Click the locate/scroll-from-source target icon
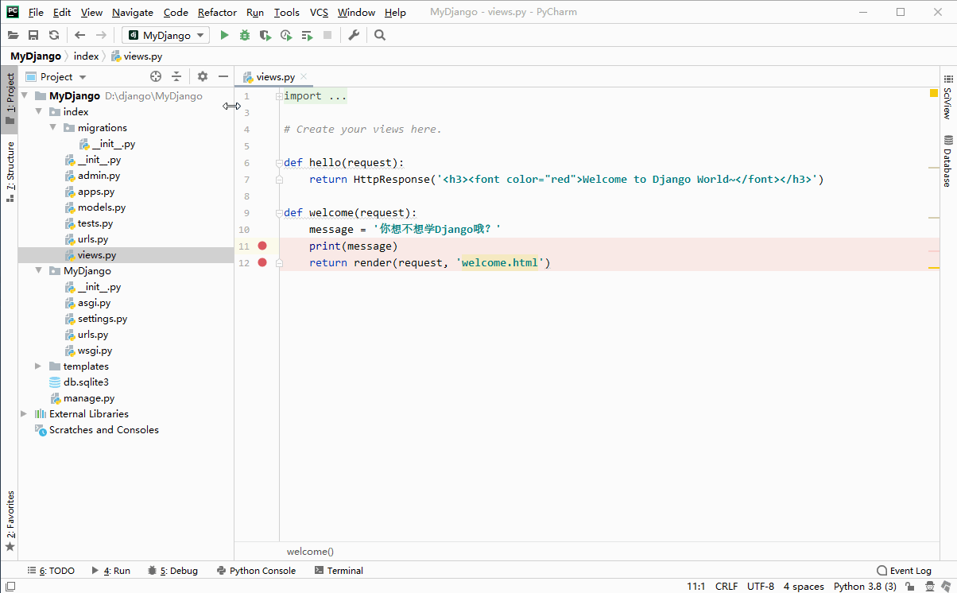The height and width of the screenshot is (593, 957). click(x=156, y=76)
